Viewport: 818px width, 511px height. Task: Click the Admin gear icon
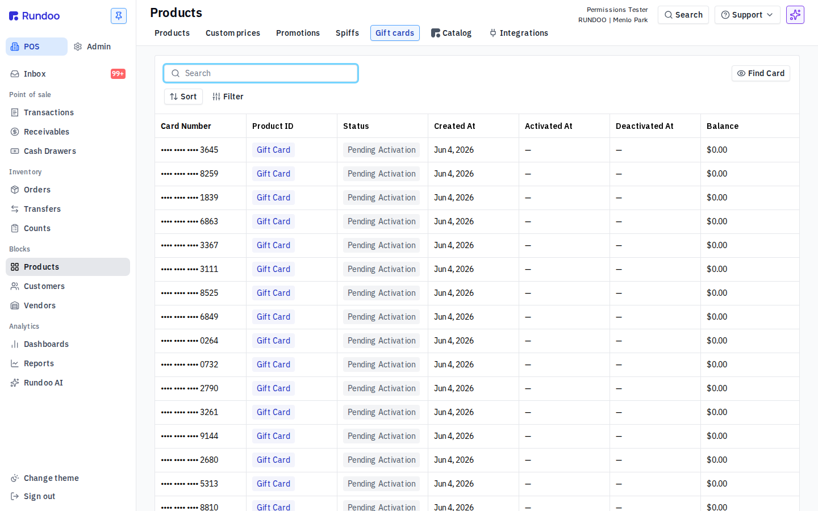point(78,47)
